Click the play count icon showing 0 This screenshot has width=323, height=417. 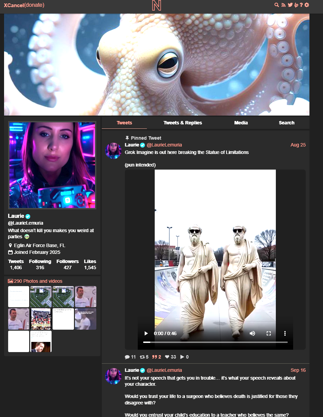(182, 357)
